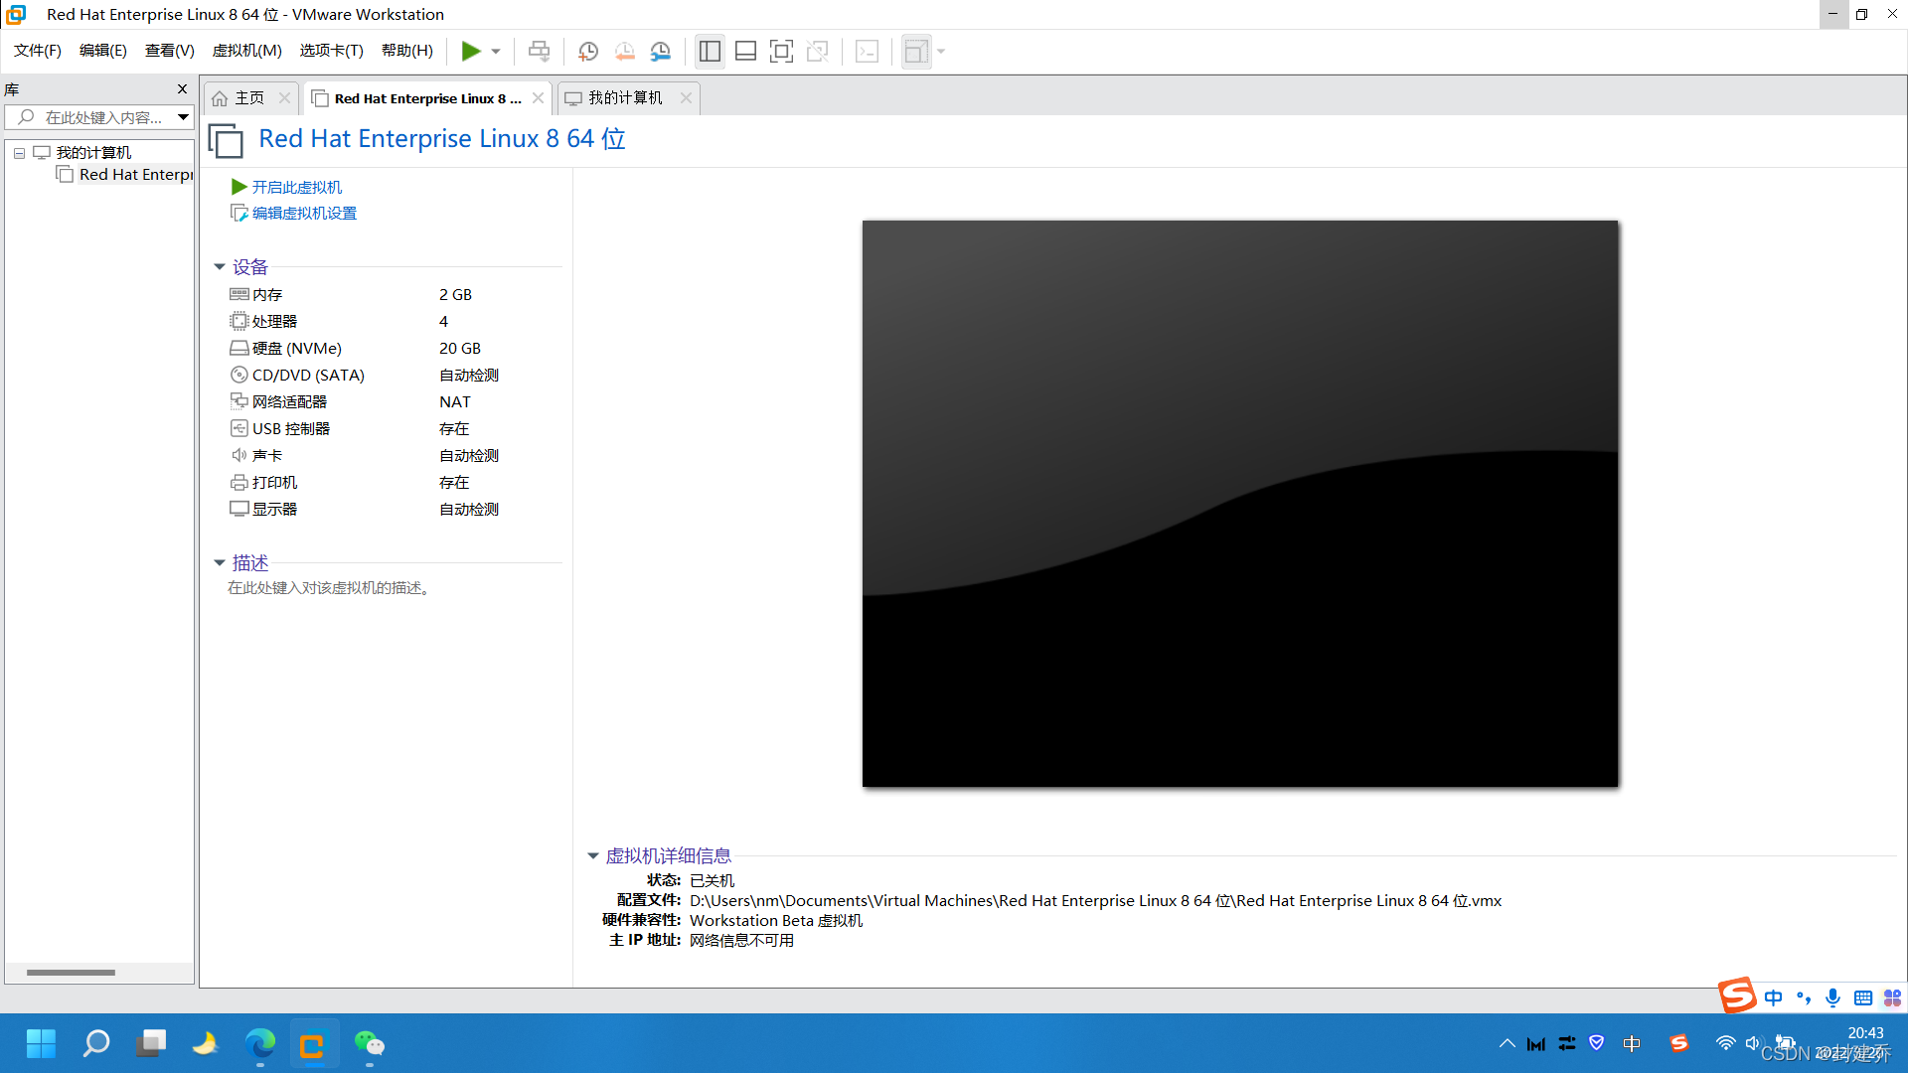The image size is (1908, 1073).
Task: Collapse the 我的计算机 tree node
Action: 19,153
